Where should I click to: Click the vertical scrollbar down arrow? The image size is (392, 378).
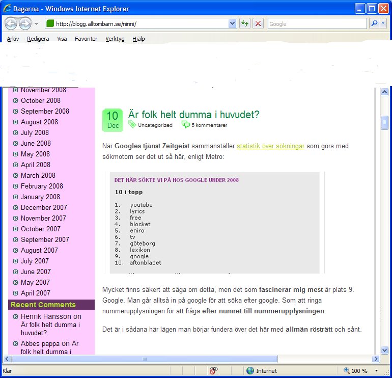384,350
